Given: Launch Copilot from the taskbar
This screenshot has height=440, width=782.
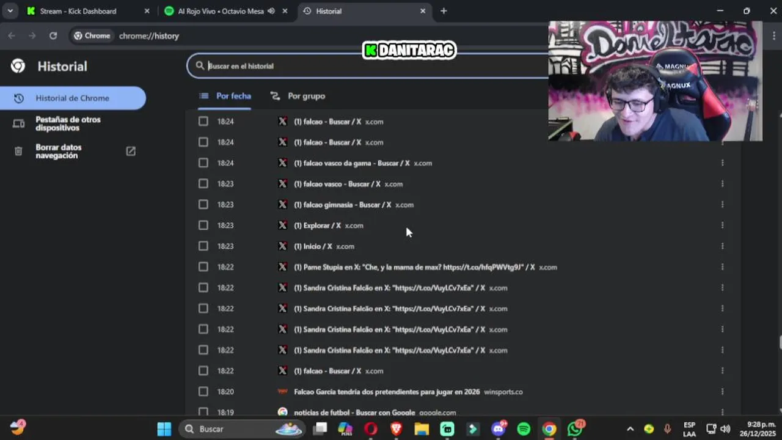Looking at the screenshot, I should (x=345, y=429).
